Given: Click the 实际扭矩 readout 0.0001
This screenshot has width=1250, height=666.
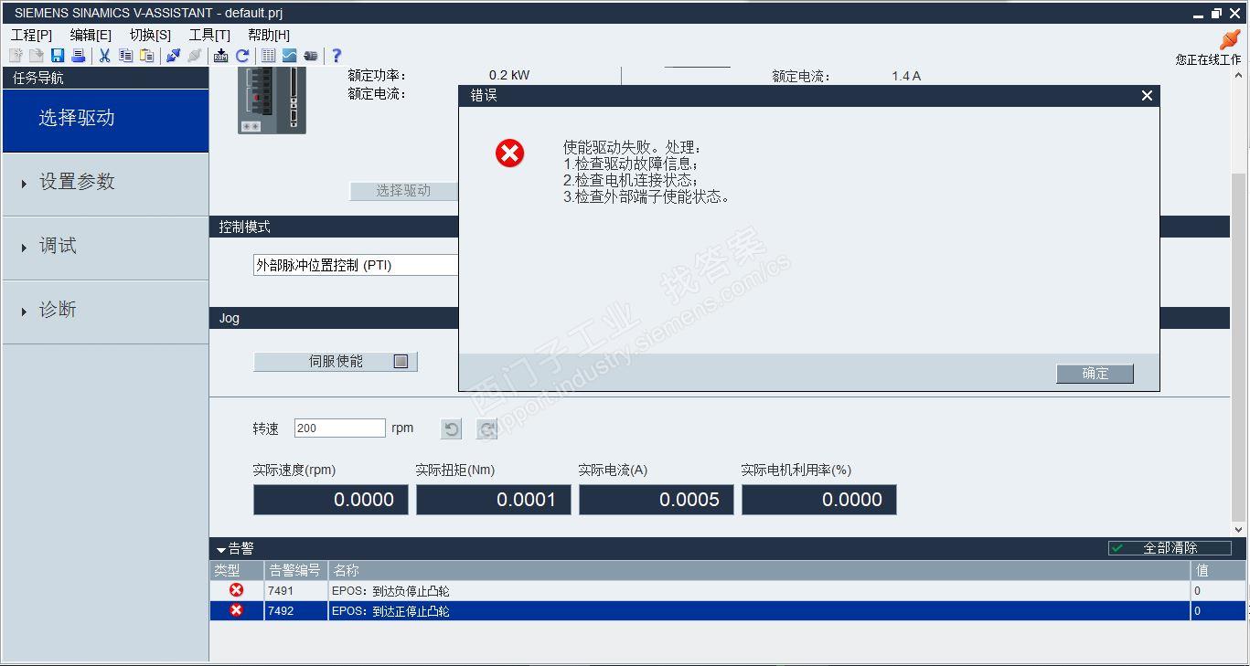Looking at the screenshot, I should (x=494, y=500).
